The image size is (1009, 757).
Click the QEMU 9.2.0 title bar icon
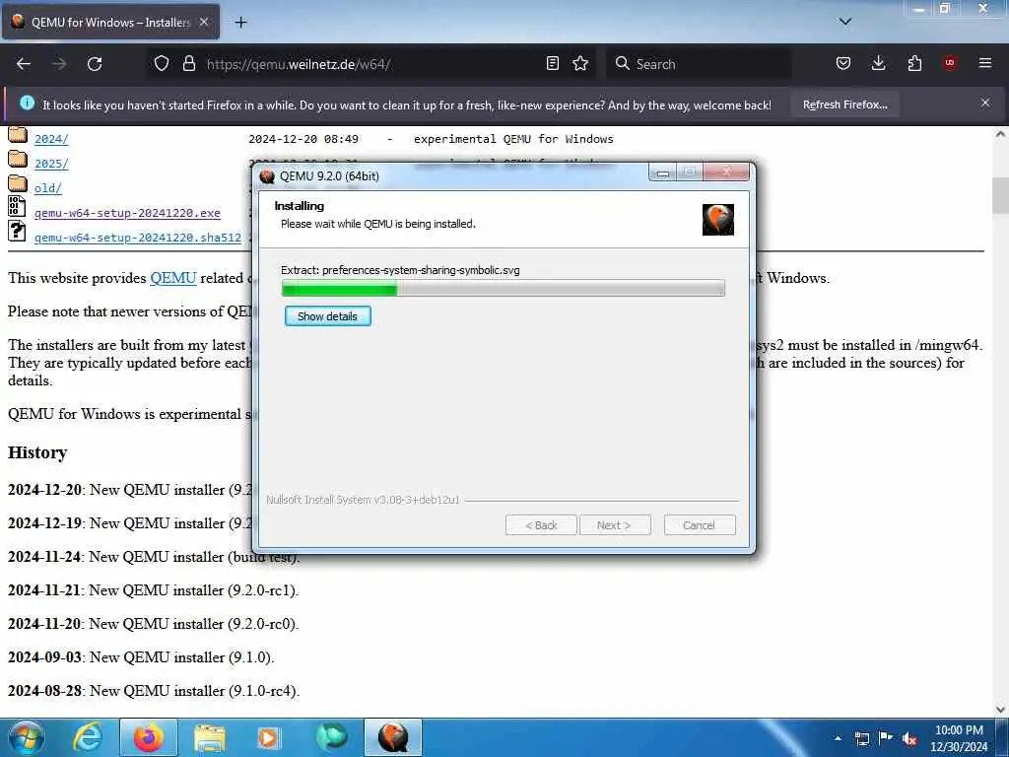pyautogui.click(x=267, y=175)
